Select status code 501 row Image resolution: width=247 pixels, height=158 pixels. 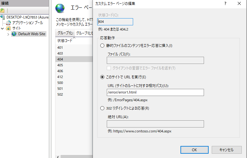(74, 89)
